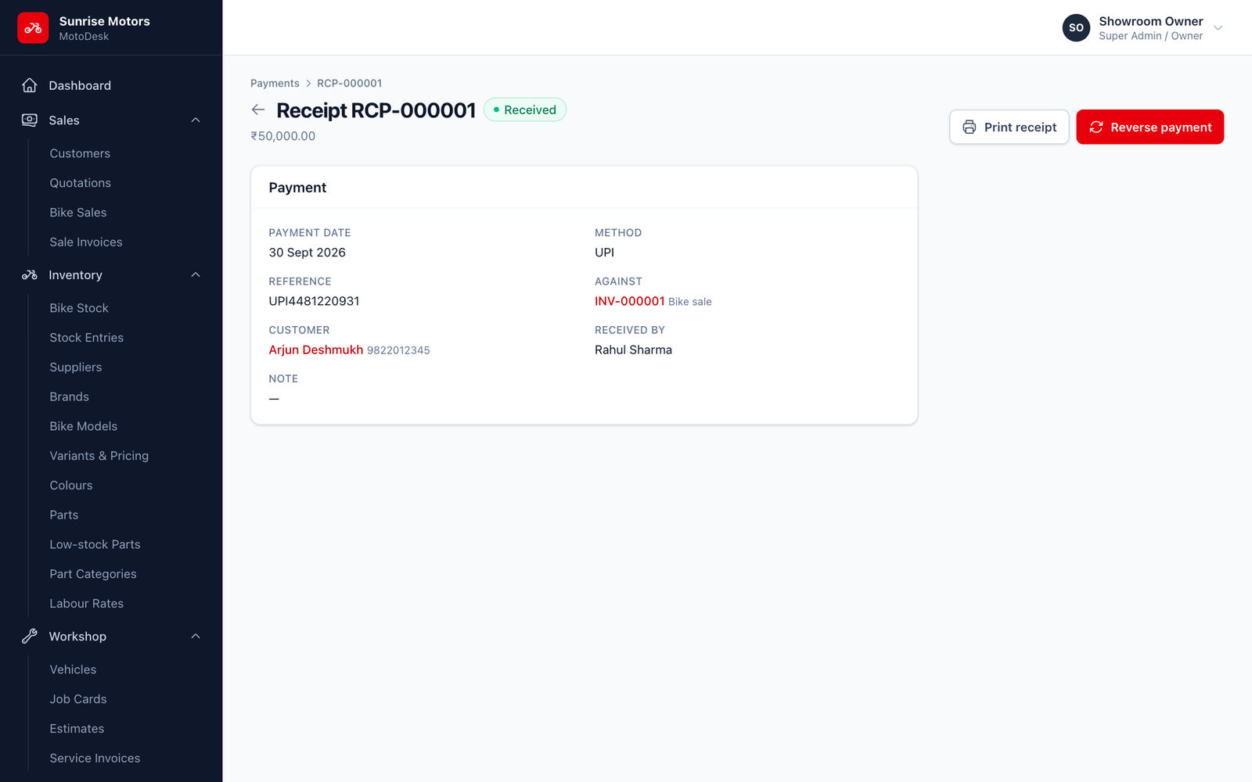Click the Reverse payment button
Screen dimensions: 1252x782
(1150, 127)
